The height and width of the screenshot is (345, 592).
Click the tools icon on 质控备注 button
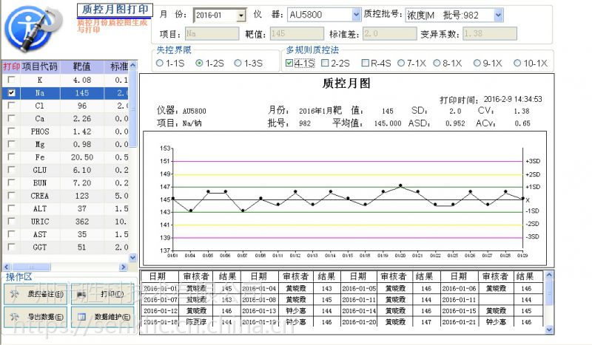tap(14, 294)
